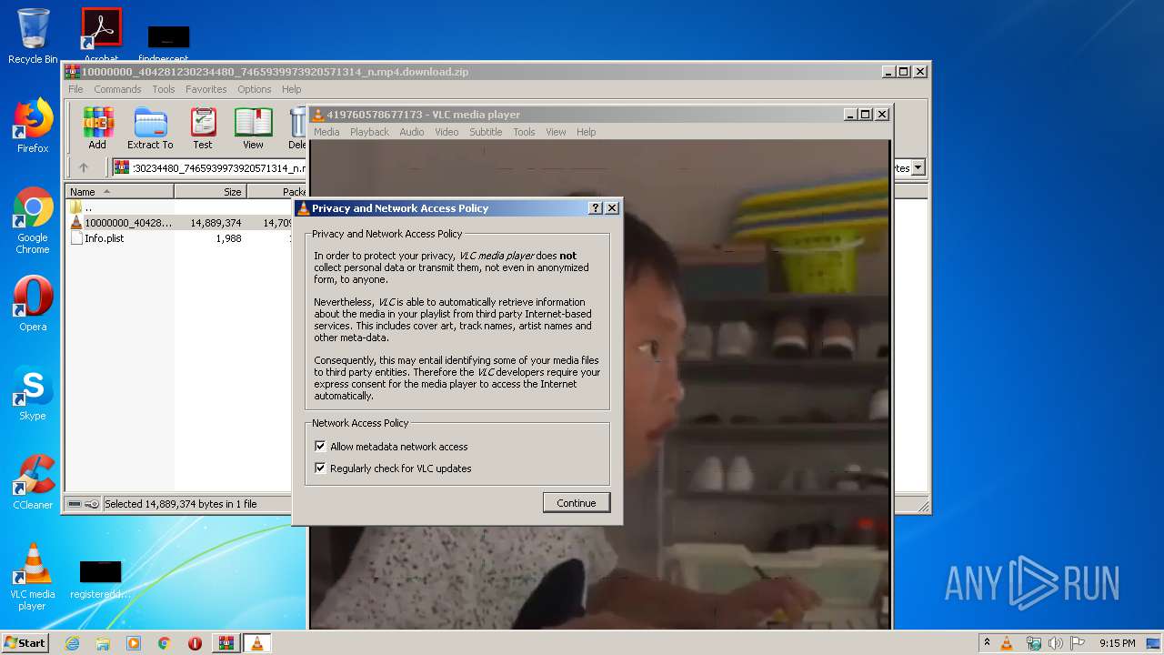Screen dimensions: 1164x655
Task: Click the Start button
Action: (25, 643)
